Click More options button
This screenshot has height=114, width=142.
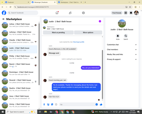(x=88, y=32)
